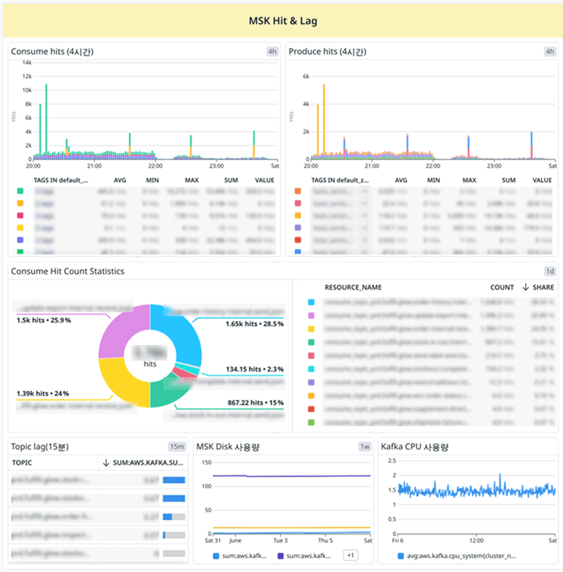This screenshot has width=563, height=572.
Task: Click blue legend square for avg:aws.kafka.cpu_system
Action: pos(401,556)
